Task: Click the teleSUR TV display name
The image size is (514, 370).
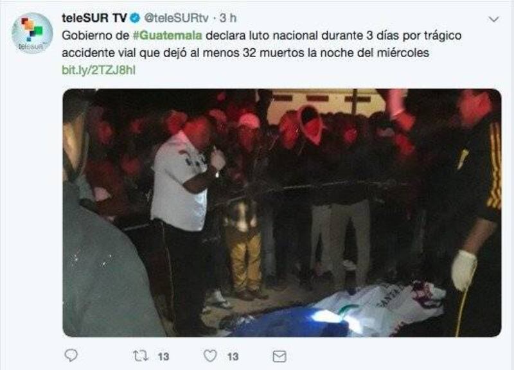Action: [94, 18]
